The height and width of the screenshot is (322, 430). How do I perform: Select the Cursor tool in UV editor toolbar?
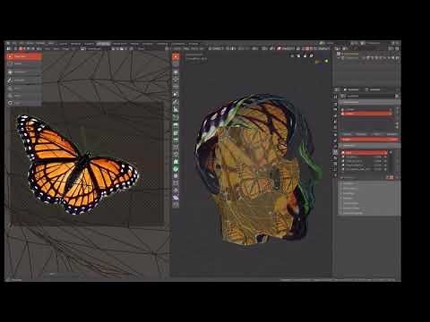[x=24, y=64]
